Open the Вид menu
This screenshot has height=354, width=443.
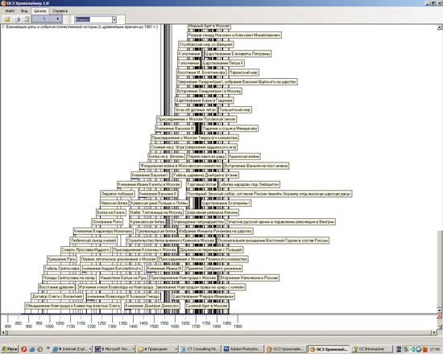pyautogui.click(x=24, y=11)
